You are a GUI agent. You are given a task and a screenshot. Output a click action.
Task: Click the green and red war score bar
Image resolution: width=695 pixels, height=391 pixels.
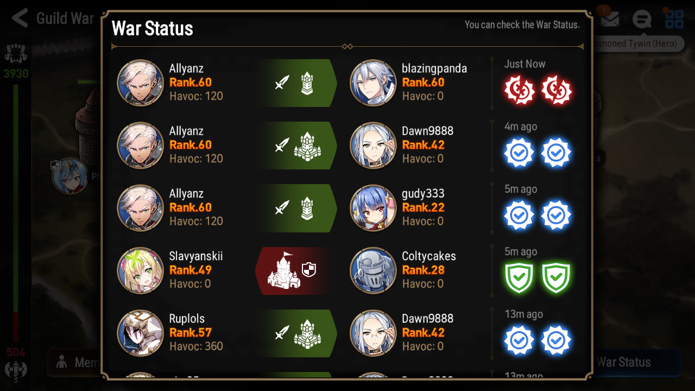[16, 212]
